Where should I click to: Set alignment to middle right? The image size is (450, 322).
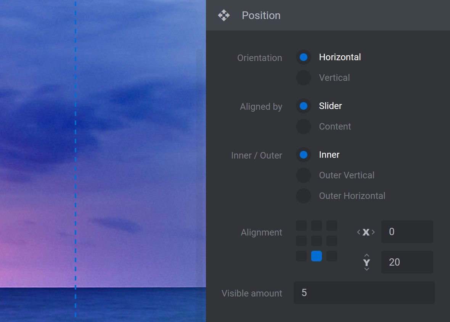pos(331,241)
